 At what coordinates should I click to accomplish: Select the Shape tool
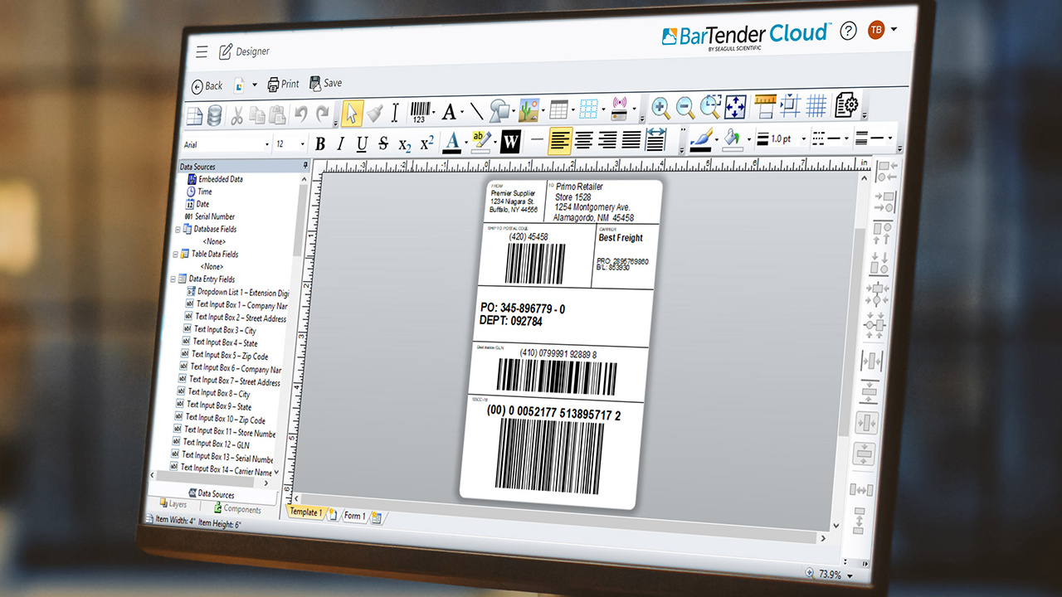(501, 109)
